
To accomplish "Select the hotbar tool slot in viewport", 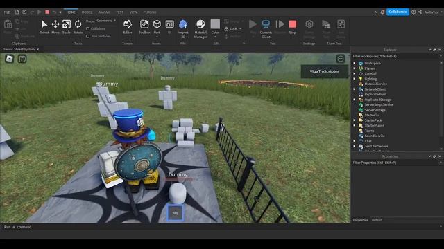I will pos(175,213).
